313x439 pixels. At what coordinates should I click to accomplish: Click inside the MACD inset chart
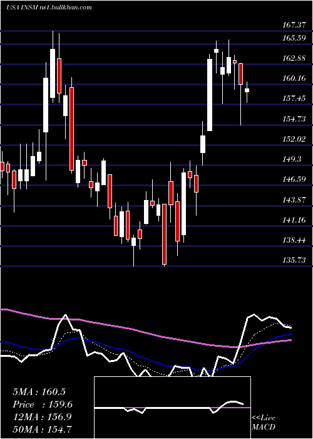(x=172, y=408)
